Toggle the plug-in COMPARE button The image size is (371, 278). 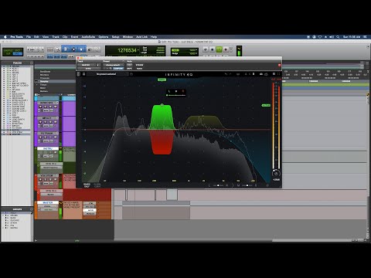tap(118, 69)
